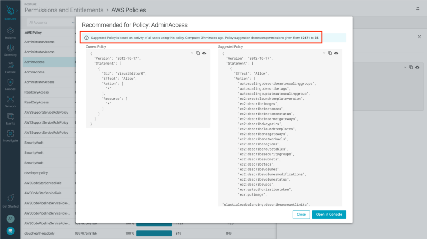This screenshot has width=427, height=239.
Task: Select the cloudhealth-readonly policy row
Action: point(39,234)
